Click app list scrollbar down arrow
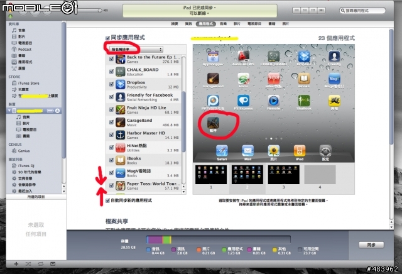Viewport: 402px width, 274px height. tap(183, 192)
